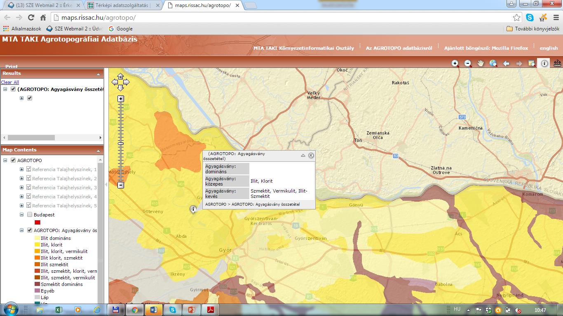Open a new browser tab
This screenshot has width=563, height=316.
(250, 5)
